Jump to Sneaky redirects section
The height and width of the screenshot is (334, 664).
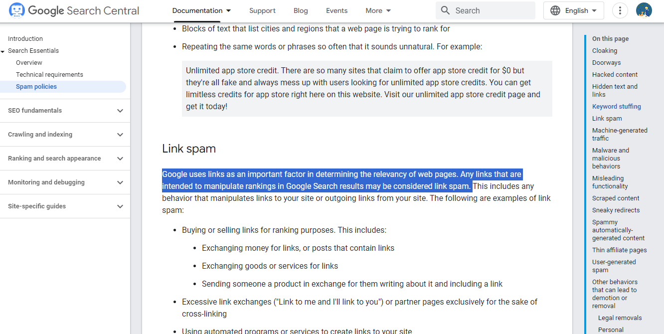coord(616,210)
